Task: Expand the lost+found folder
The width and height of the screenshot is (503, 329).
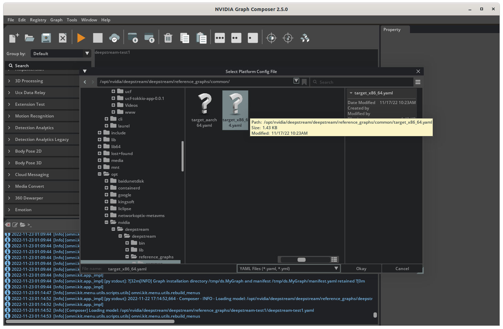Action: pos(100,153)
